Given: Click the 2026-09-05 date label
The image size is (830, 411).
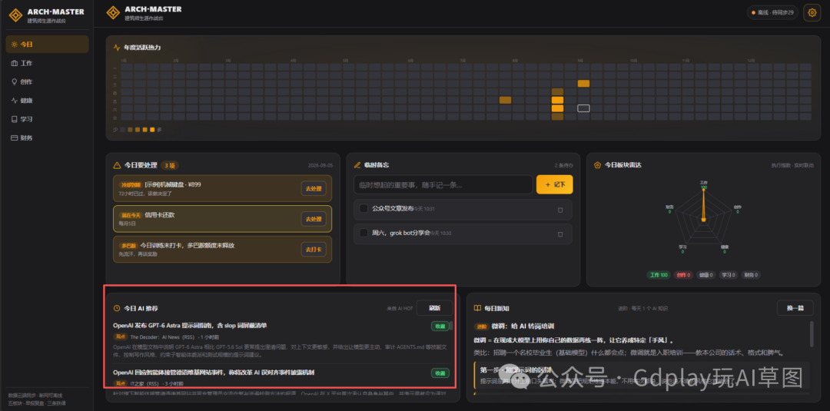Looking at the screenshot, I should [x=320, y=166].
